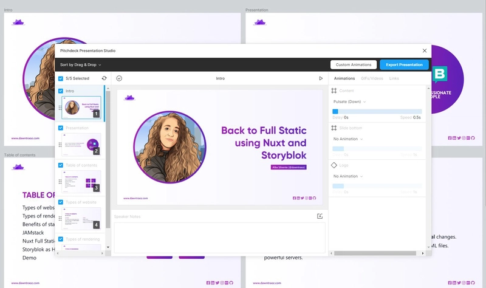Grab the drag handle of Table of contents slide
Image resolution: width=486 pixels, height=288 pixels.
(60, 182)
